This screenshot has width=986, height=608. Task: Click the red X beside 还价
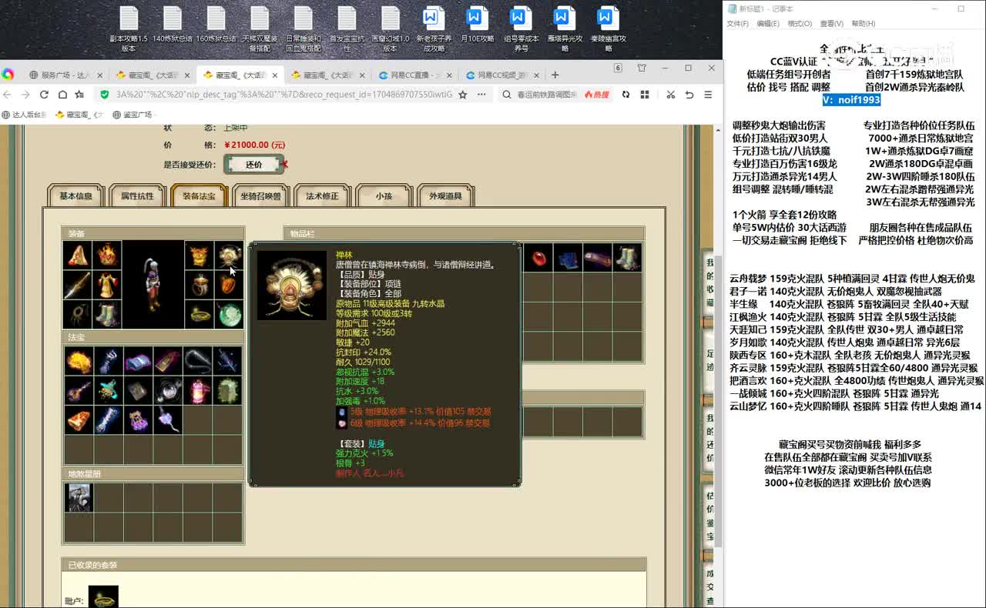tap(284, 164)
